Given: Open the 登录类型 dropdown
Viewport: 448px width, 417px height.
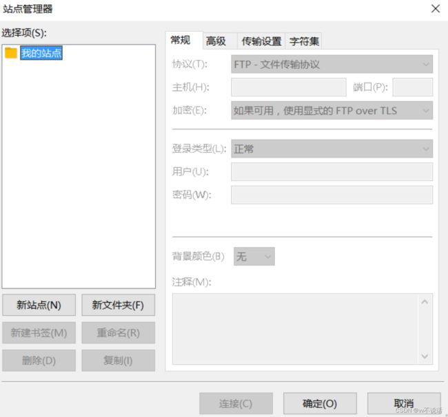Looking at the screenshot, I should coord(332,149).
